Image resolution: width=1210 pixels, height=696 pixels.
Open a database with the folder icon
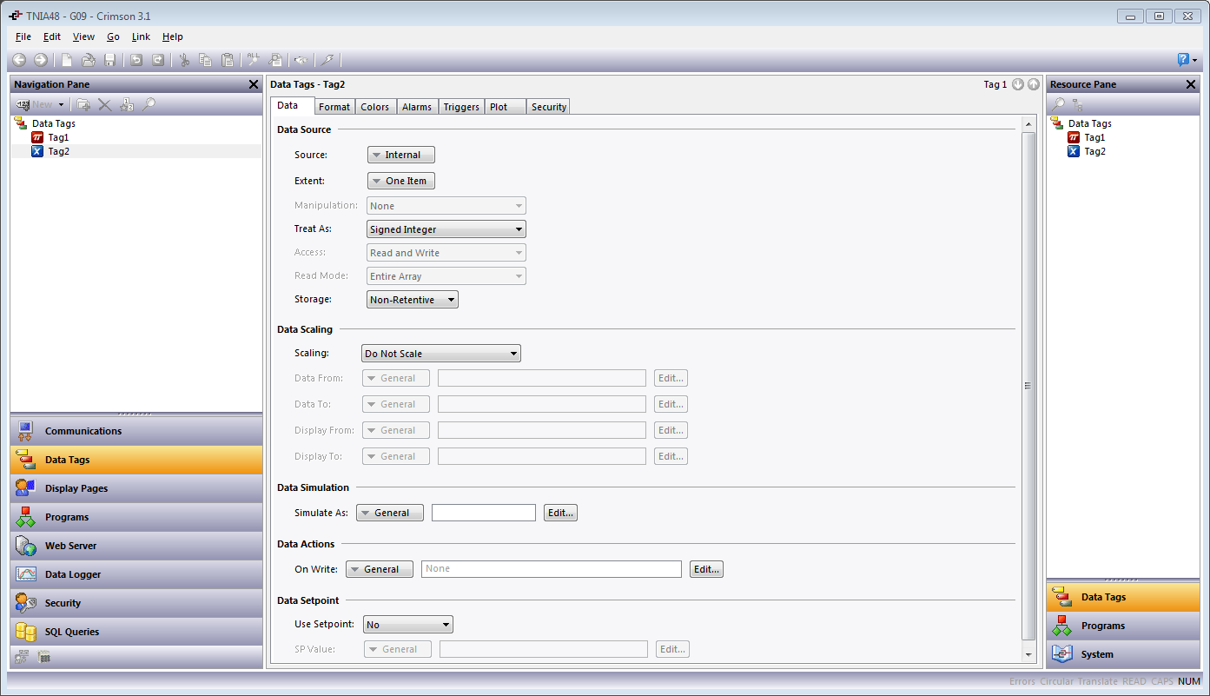coord(89,60)
